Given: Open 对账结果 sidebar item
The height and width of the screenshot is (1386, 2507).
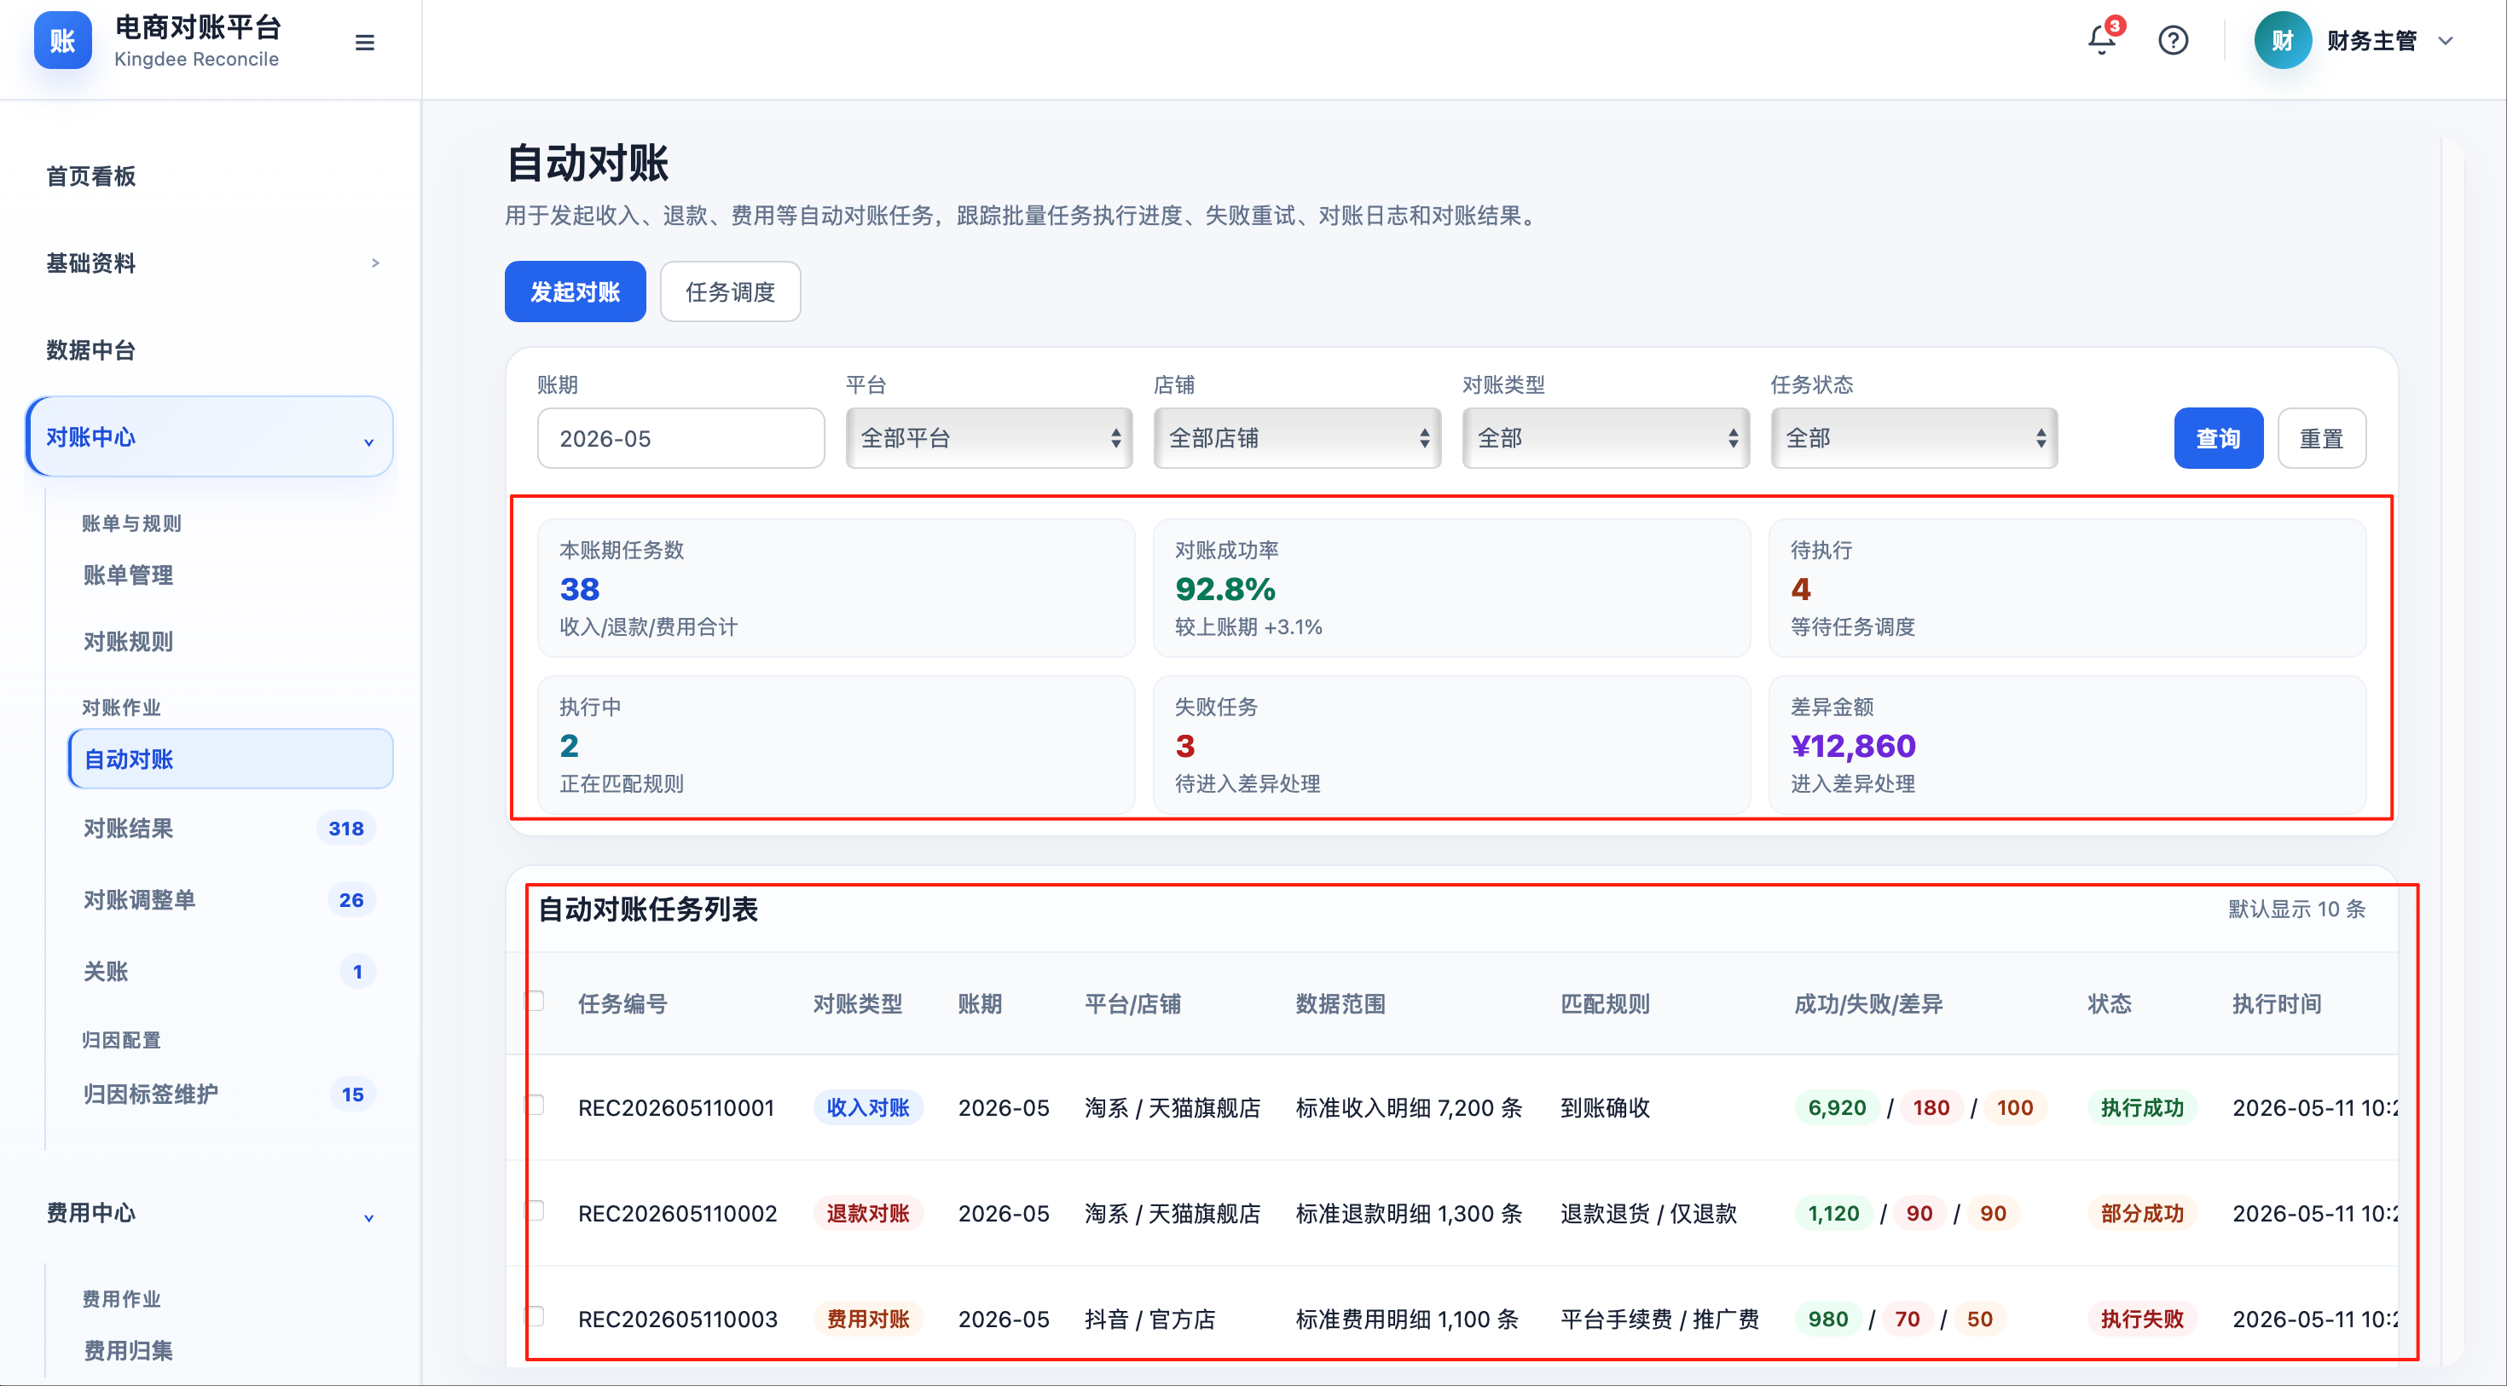Looking at the screenshot, I should coord(230,828).
